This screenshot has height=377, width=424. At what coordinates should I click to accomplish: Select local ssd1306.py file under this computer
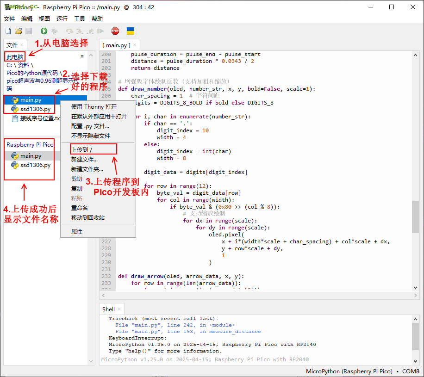coord(35,109)
